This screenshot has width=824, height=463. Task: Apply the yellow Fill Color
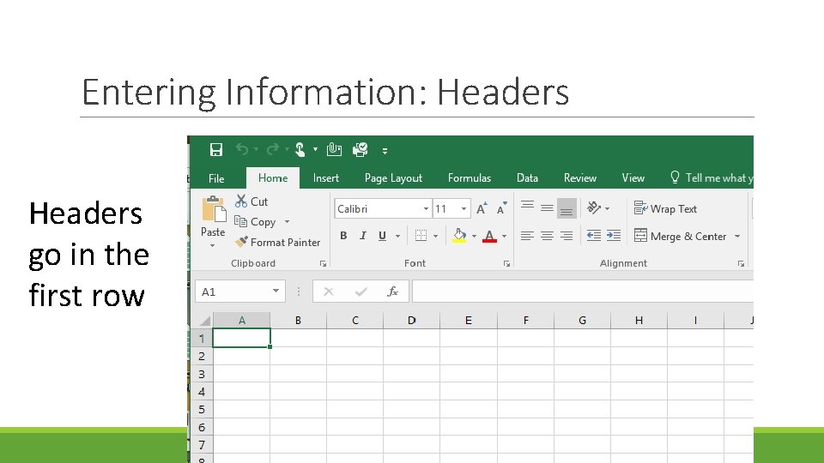459,236
